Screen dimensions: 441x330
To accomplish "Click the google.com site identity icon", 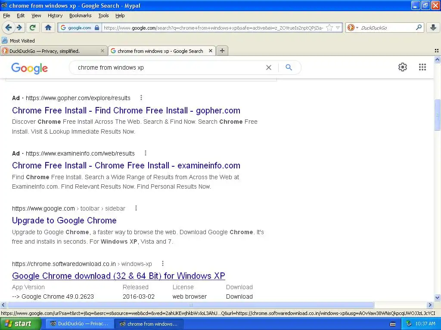I will (x=63, y=27).
